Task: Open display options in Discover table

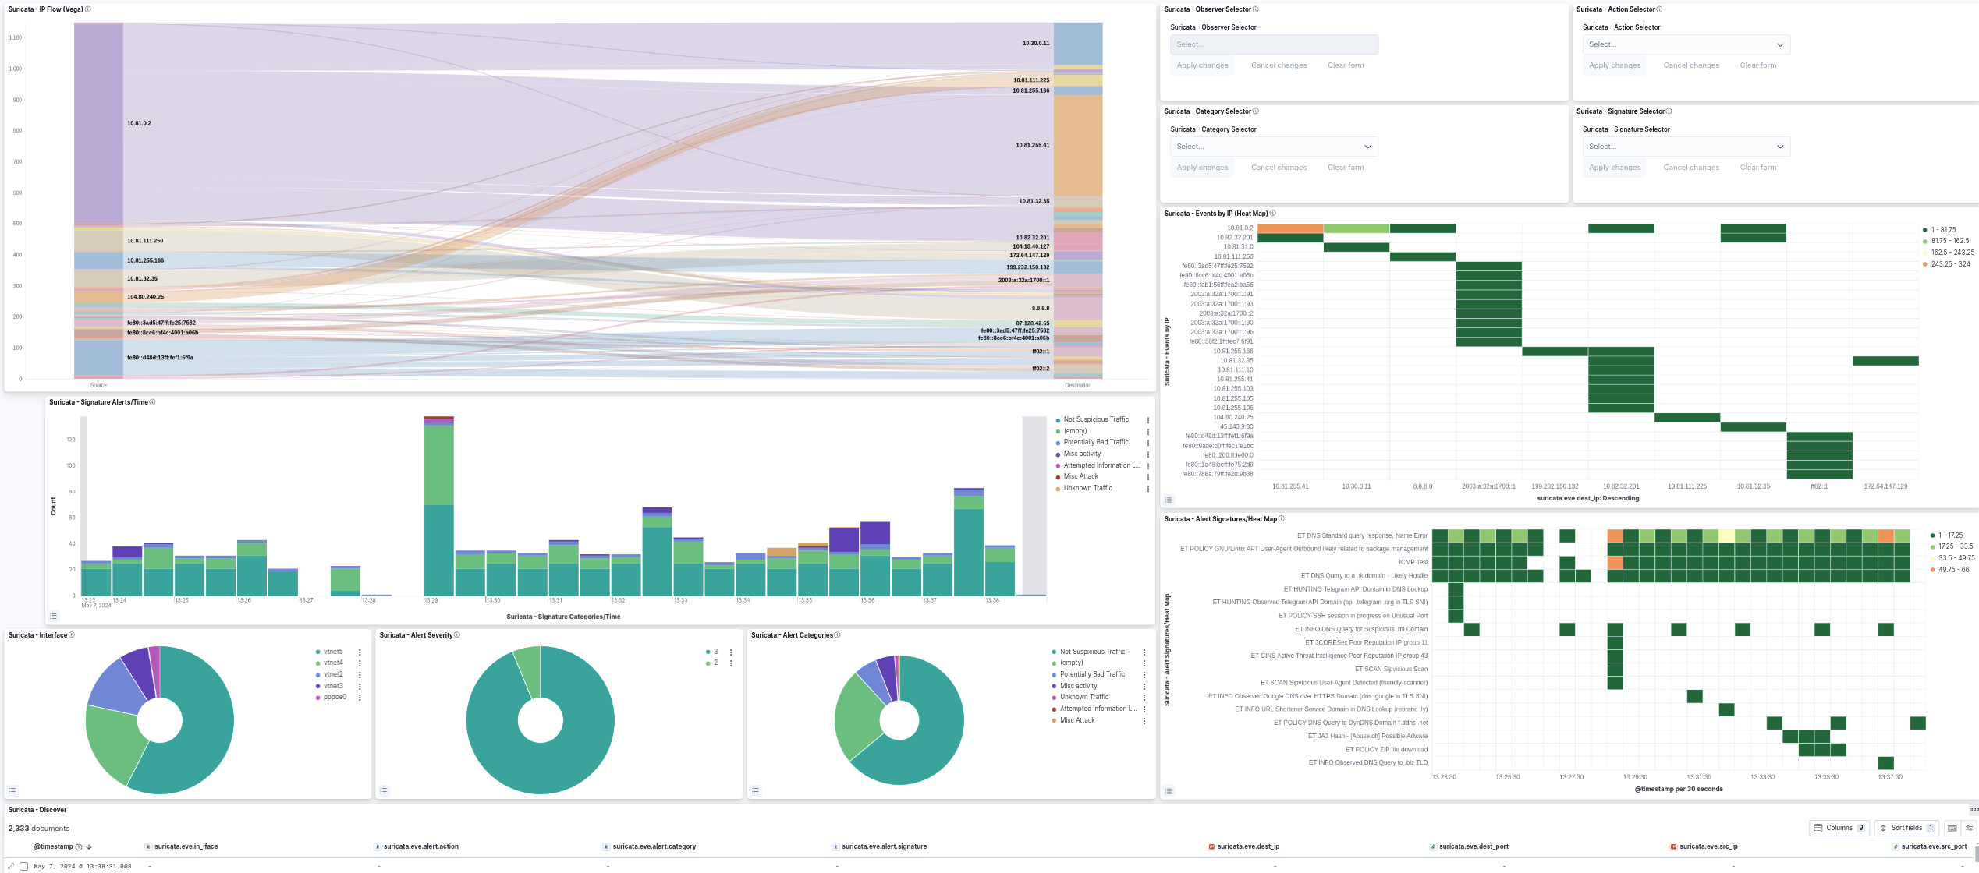Action: [x=1969, y=828]
